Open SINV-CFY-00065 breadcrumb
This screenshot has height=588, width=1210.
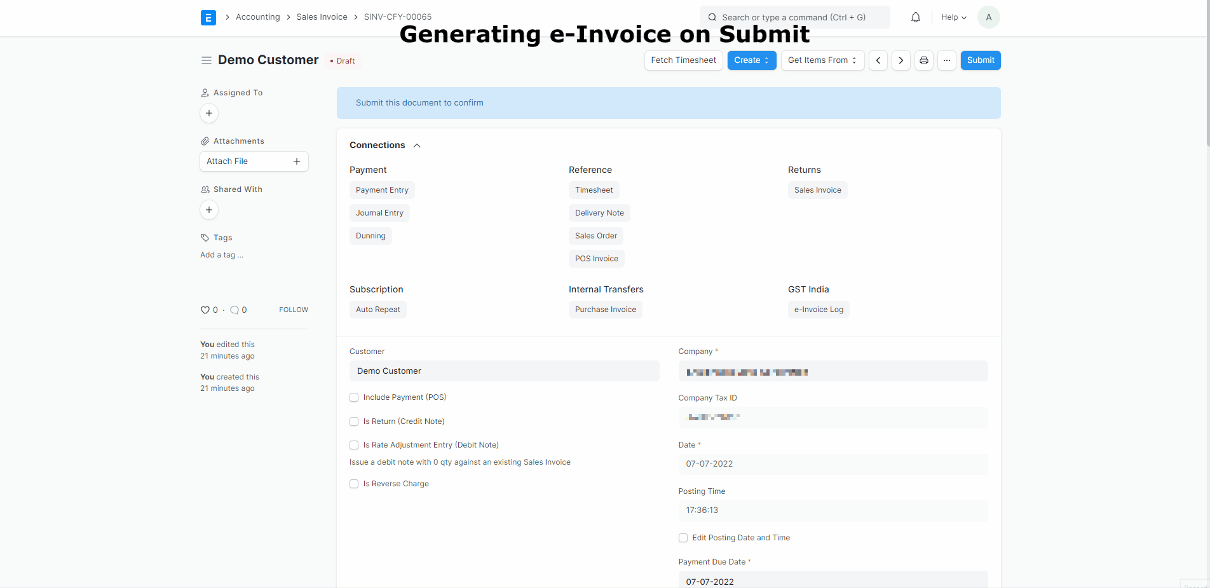(397, 17)
